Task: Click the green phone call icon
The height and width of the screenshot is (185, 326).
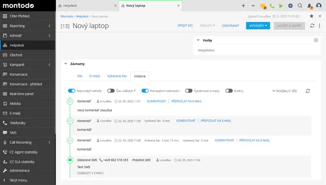Action: point(272,6)
